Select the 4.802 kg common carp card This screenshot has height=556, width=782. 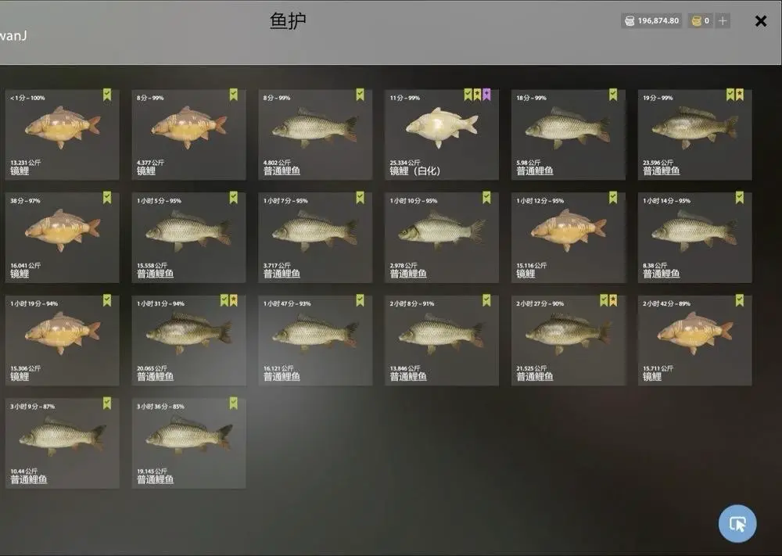315,135
